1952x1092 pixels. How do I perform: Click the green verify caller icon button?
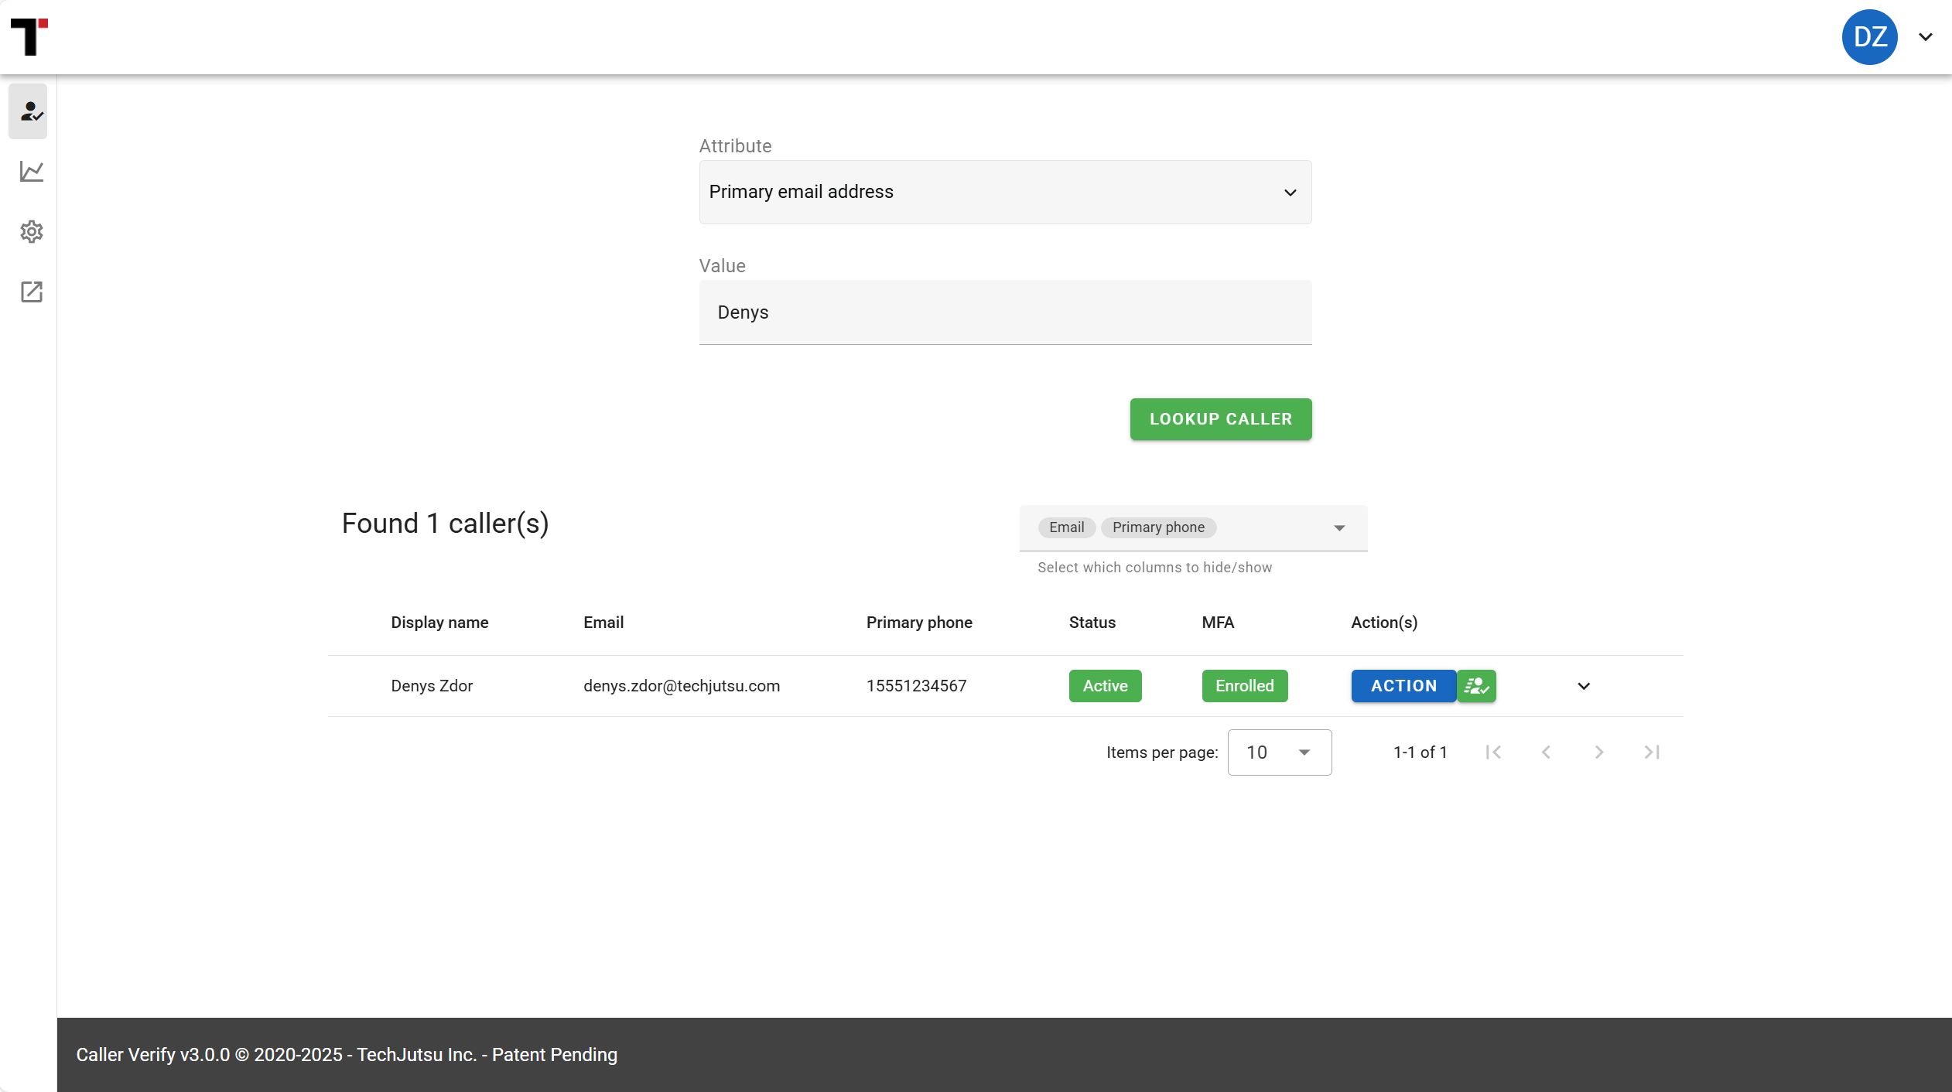point(1476,686)
